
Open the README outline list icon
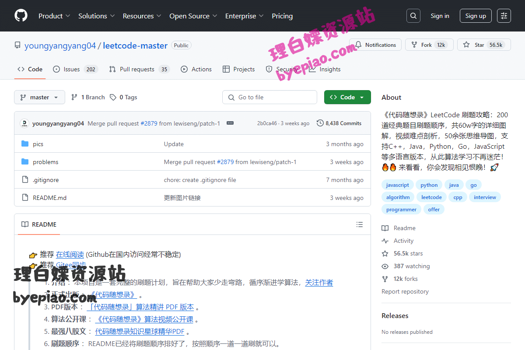point(360,224)
